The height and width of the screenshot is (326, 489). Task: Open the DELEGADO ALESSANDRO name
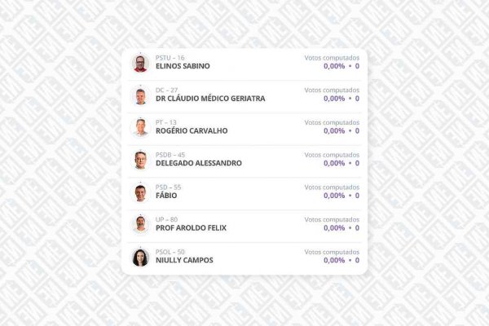pos(198,163)
